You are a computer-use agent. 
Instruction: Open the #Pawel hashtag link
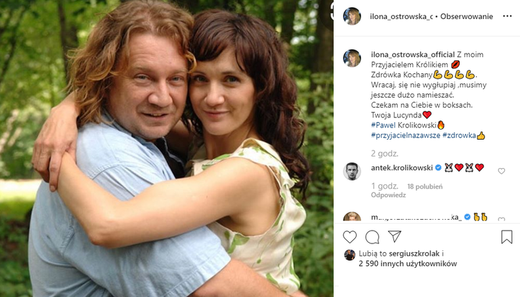[383, 125]
